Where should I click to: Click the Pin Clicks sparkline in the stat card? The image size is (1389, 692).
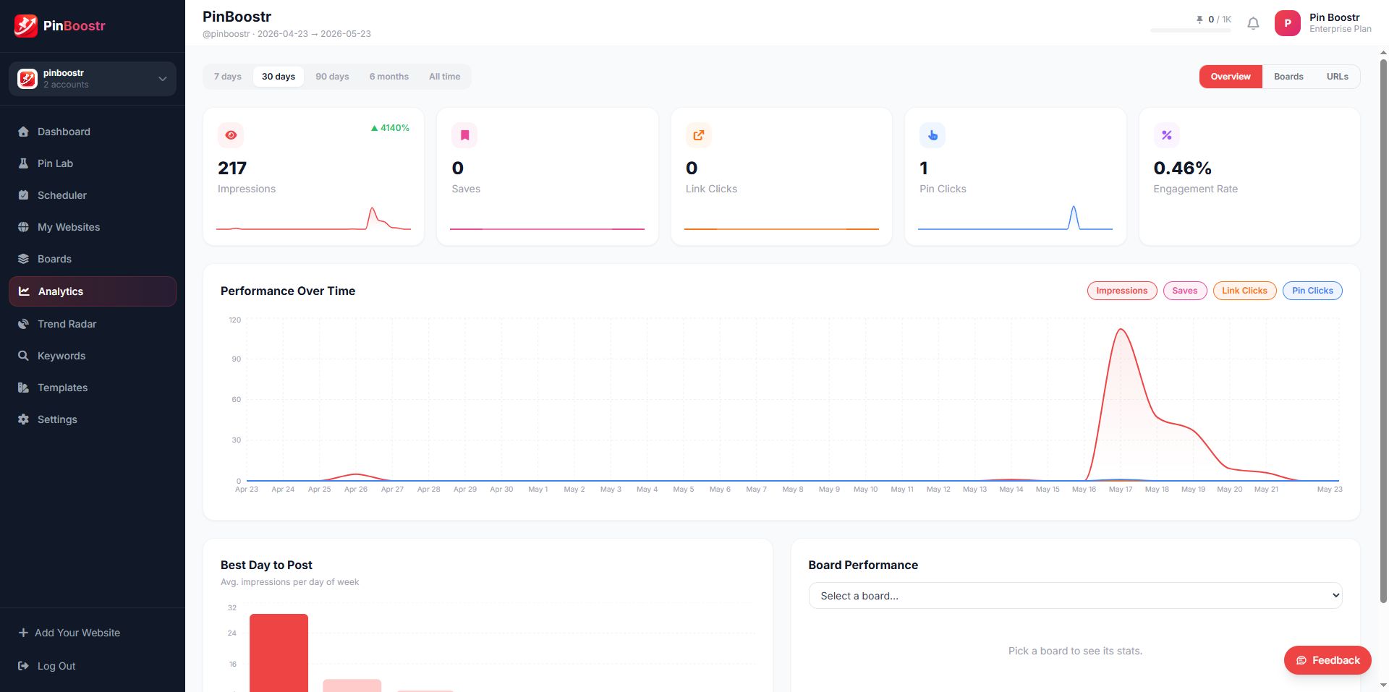coord(1015,218)
